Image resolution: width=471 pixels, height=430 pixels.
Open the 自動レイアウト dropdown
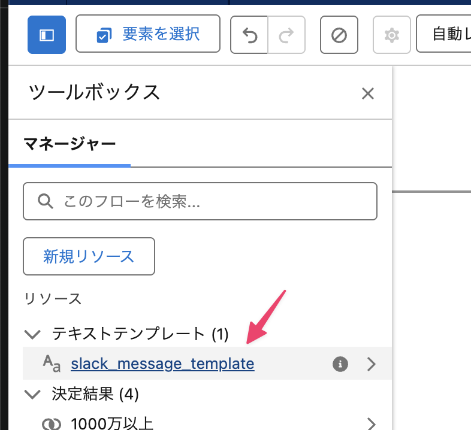(444, 34)
